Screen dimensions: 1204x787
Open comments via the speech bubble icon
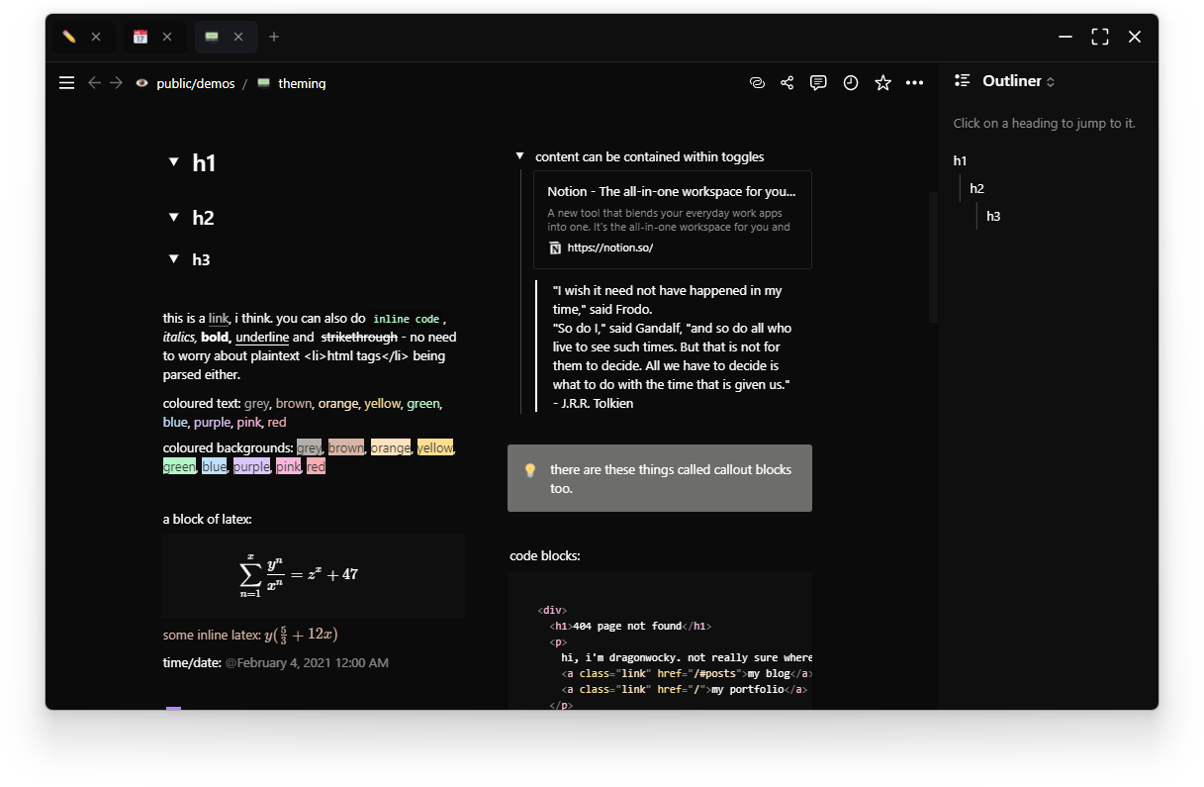818,83
